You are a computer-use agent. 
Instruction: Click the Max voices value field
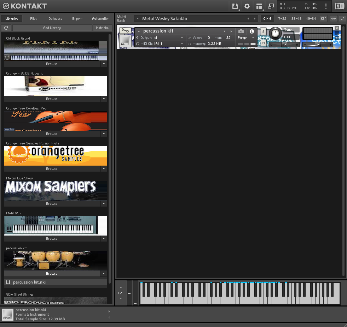pos(228,38)
